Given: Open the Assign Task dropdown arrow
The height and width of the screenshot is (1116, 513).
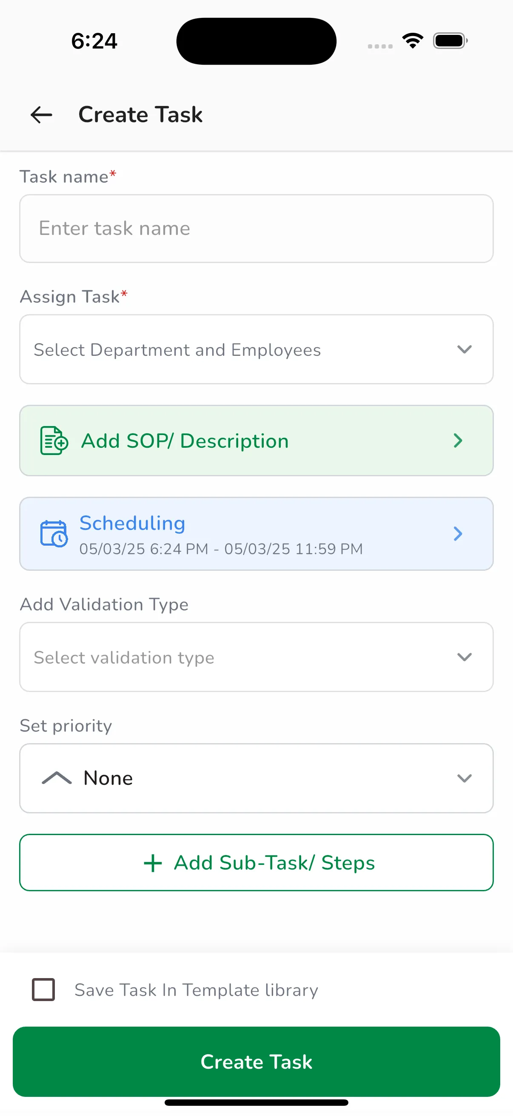Looking at the screenshot, I should tap(465, 349).
